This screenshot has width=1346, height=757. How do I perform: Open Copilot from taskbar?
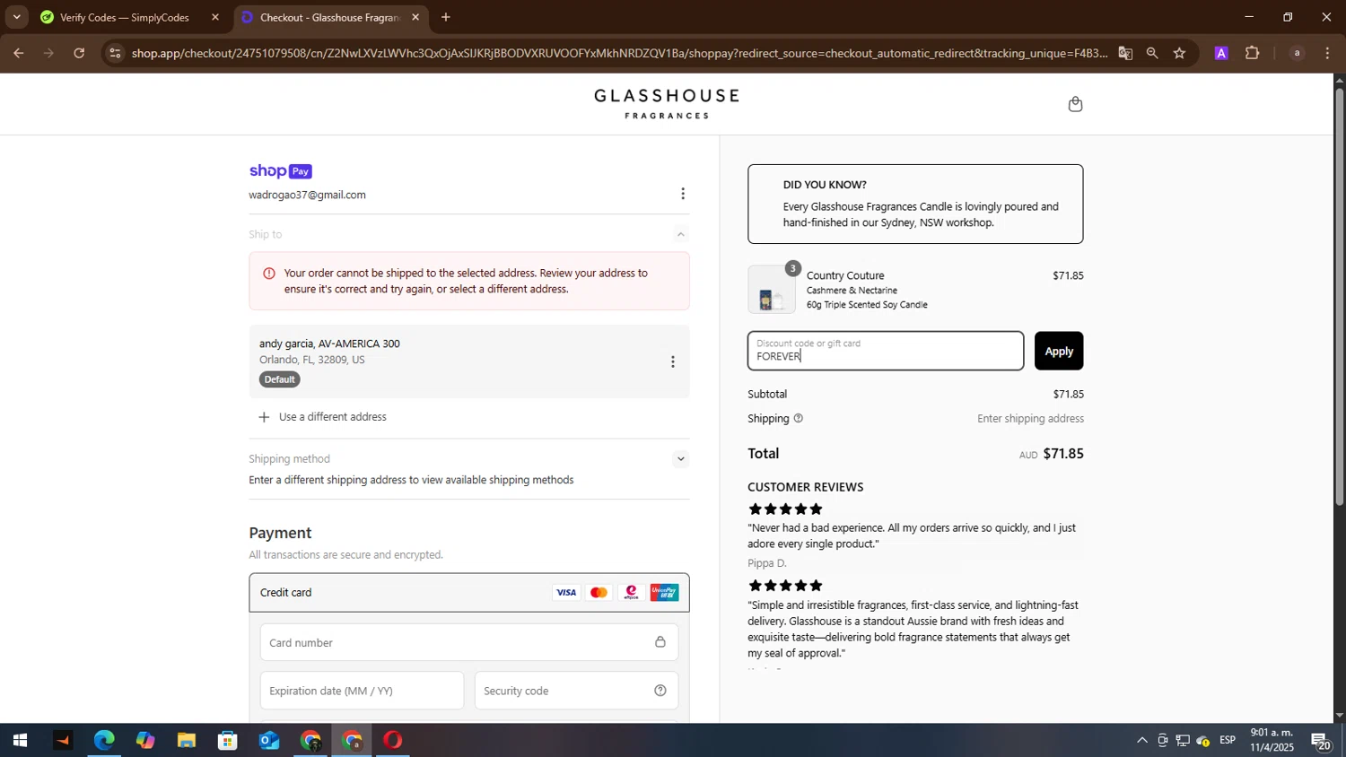145,741
